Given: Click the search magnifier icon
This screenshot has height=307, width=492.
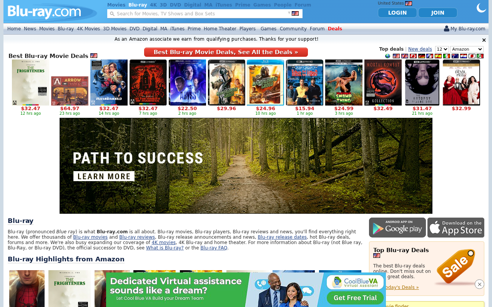Looking at the screenshot, I should pos(112,14).
